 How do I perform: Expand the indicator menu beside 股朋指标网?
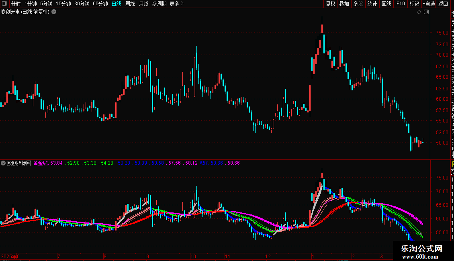coord(3,163)
